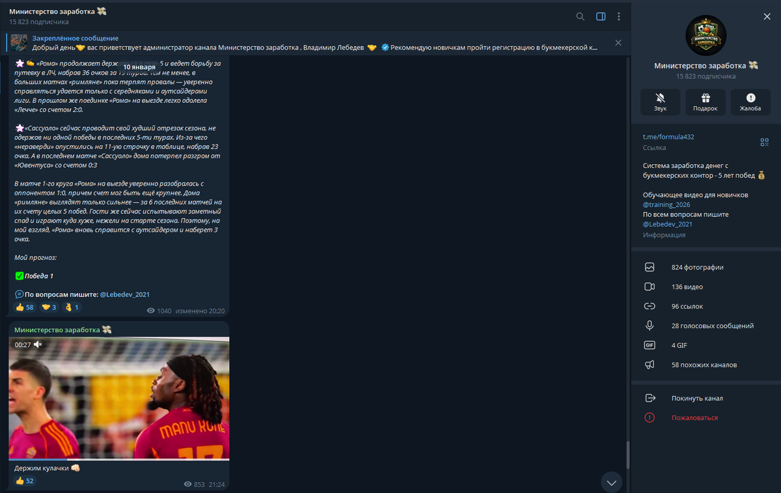Add handshake reaction showing 3
Image resolution: width=781 pixels, height=493 pixels.
[x=49, y=307]
